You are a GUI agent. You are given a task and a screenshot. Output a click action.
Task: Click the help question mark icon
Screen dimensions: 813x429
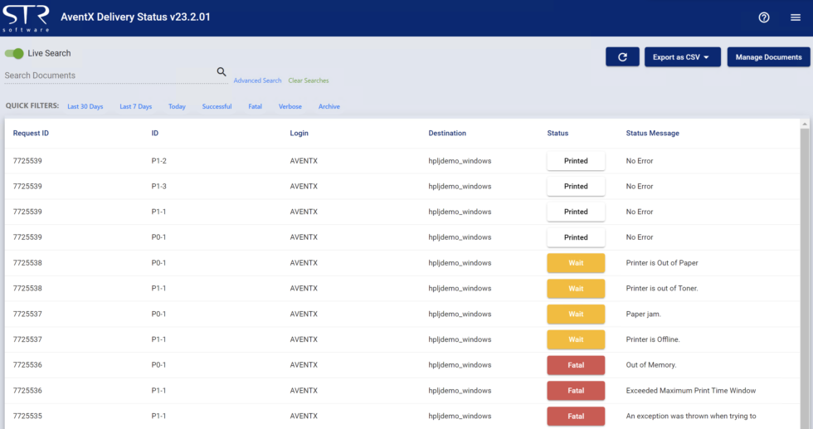764,17
